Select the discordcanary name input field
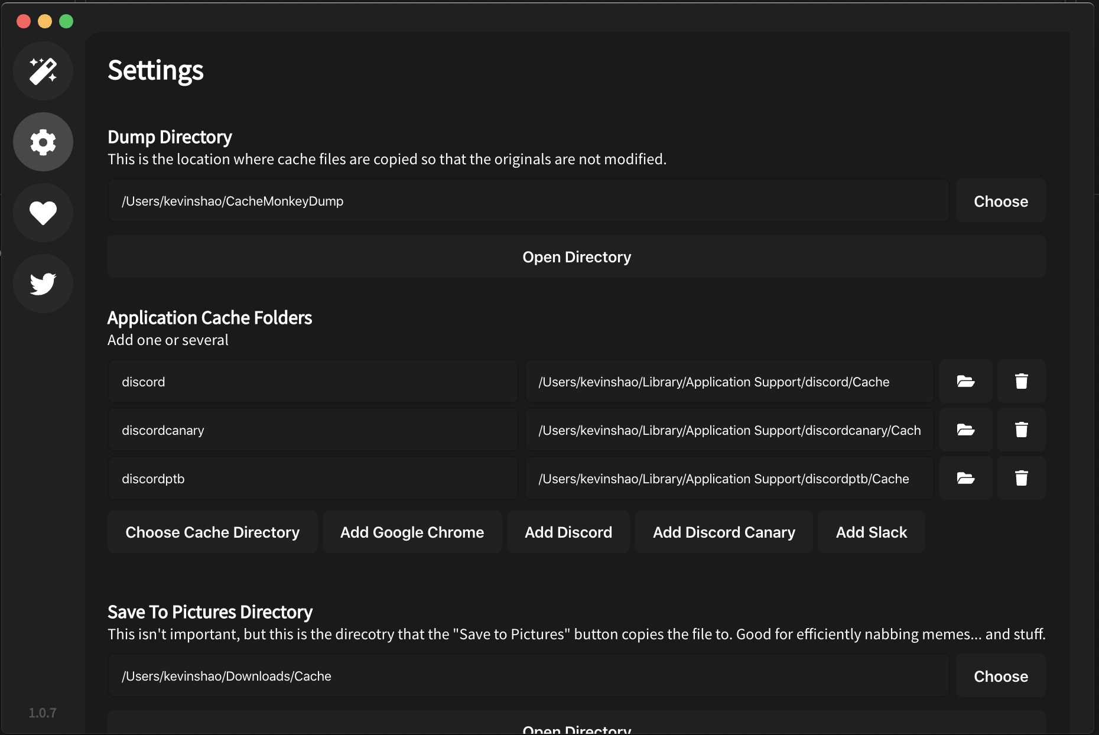The image size is (1099, 735). point(313,430)
